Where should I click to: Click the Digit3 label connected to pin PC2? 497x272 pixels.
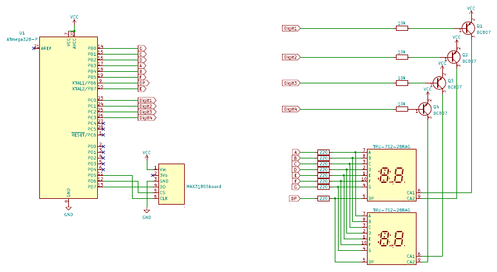pos(147,112)
